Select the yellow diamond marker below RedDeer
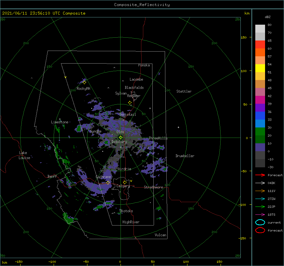This screenshot has width=284, height=266. [130, 103]
